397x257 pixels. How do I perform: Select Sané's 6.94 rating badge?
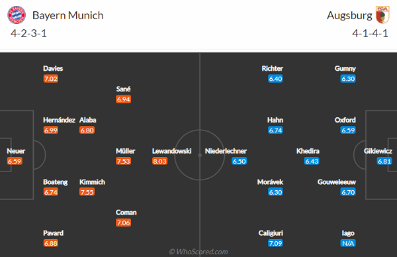click(x=123, y=99)
